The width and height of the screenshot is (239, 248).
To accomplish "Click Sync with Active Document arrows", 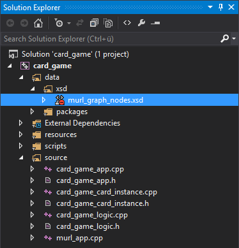I will pyautogui.click(x=80, y=23).
